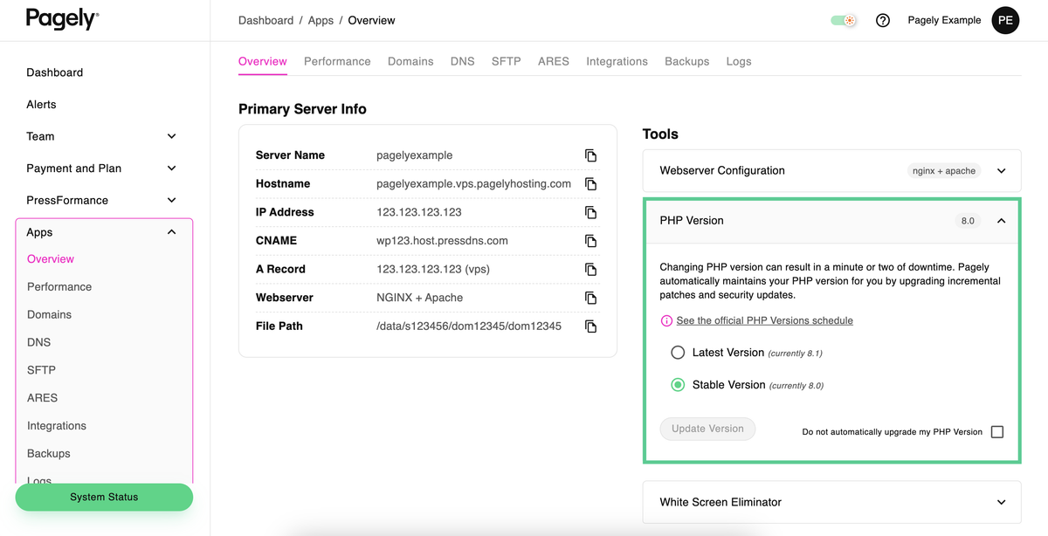This screenshot has width=1048, height=536.
Task: Expand the Team sidebar menu
Action: [x=171, y=136]
